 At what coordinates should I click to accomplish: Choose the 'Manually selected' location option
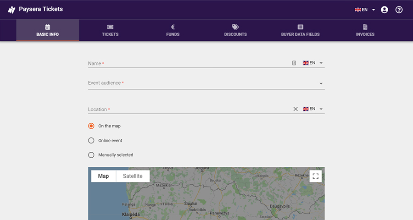click(91, 155)
